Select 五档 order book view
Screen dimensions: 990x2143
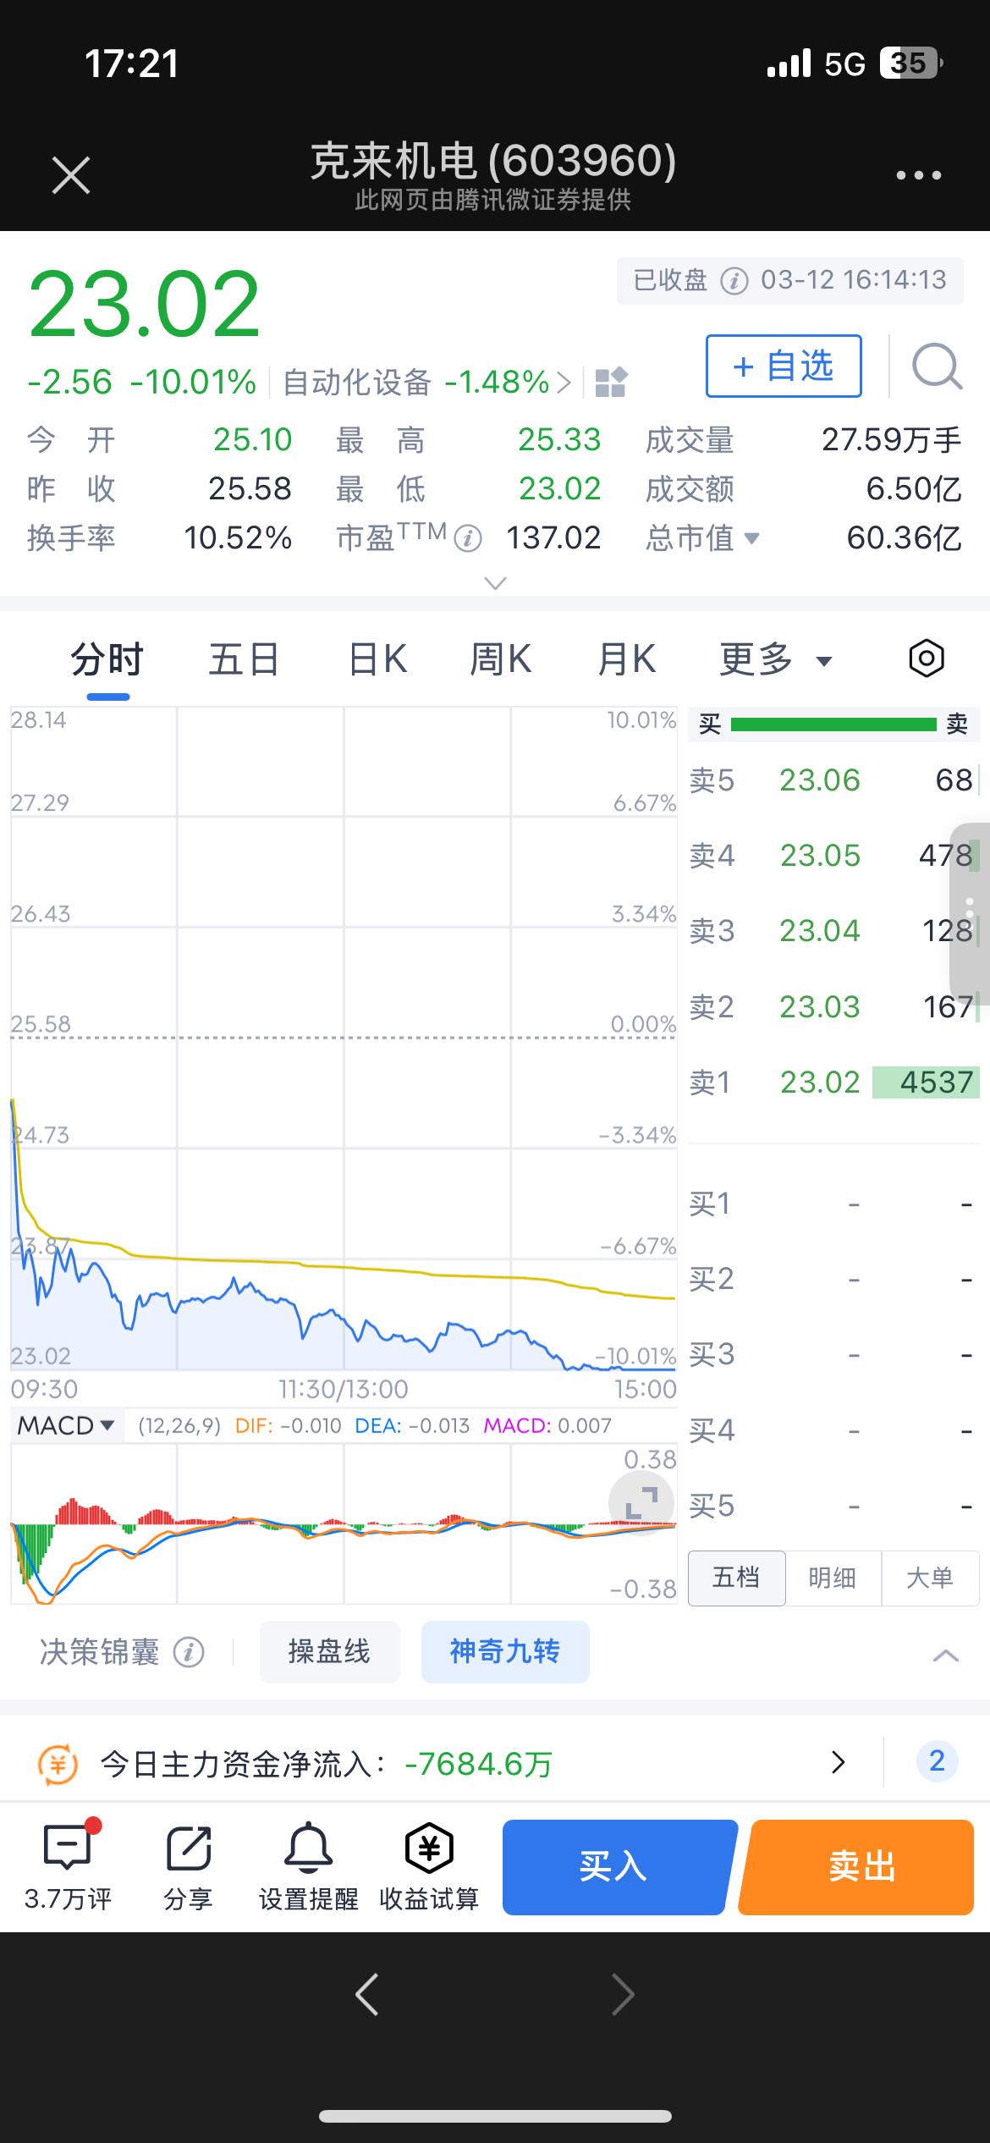(737, 1578)
